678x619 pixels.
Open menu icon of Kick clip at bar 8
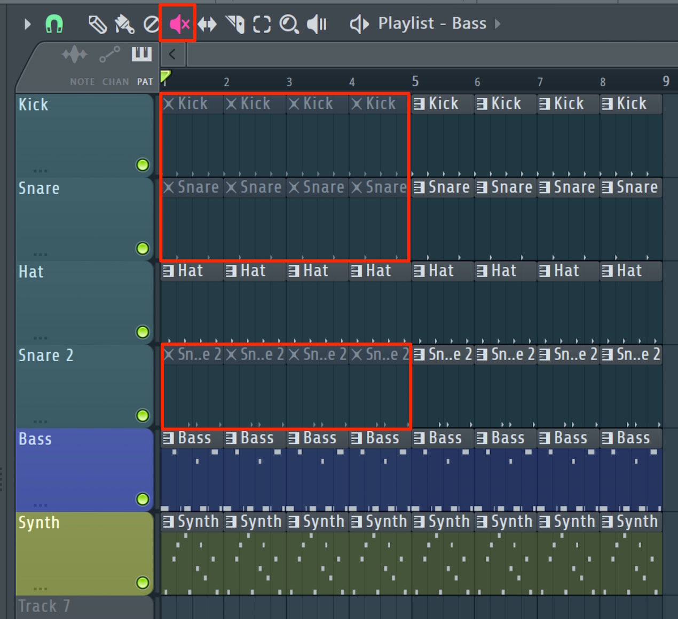(608, 104)
